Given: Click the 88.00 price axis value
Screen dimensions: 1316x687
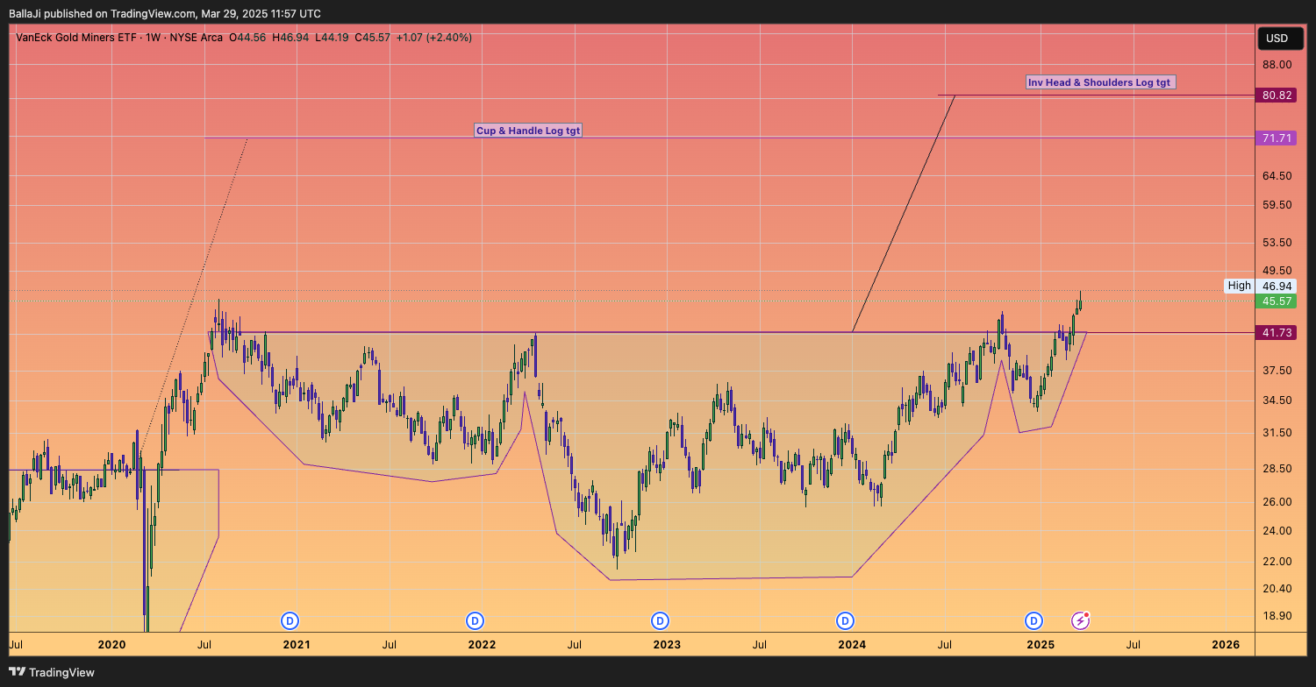Looking at the screenshot, I should click(x=1277, y=65).
